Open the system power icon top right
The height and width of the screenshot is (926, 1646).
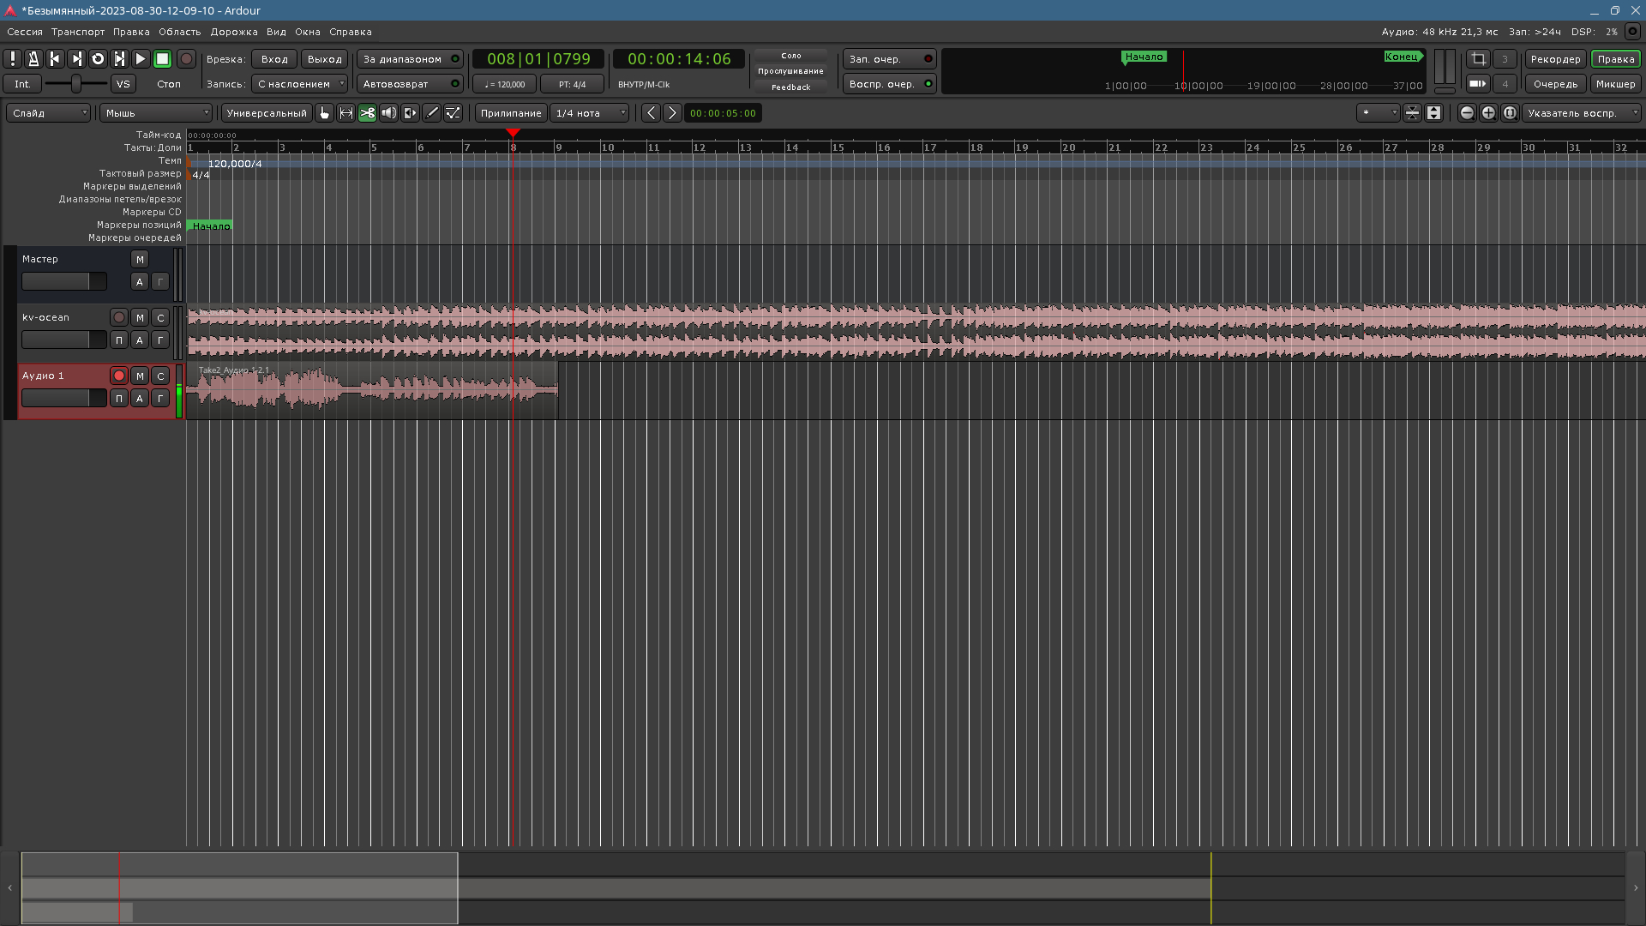point(1632,32)
